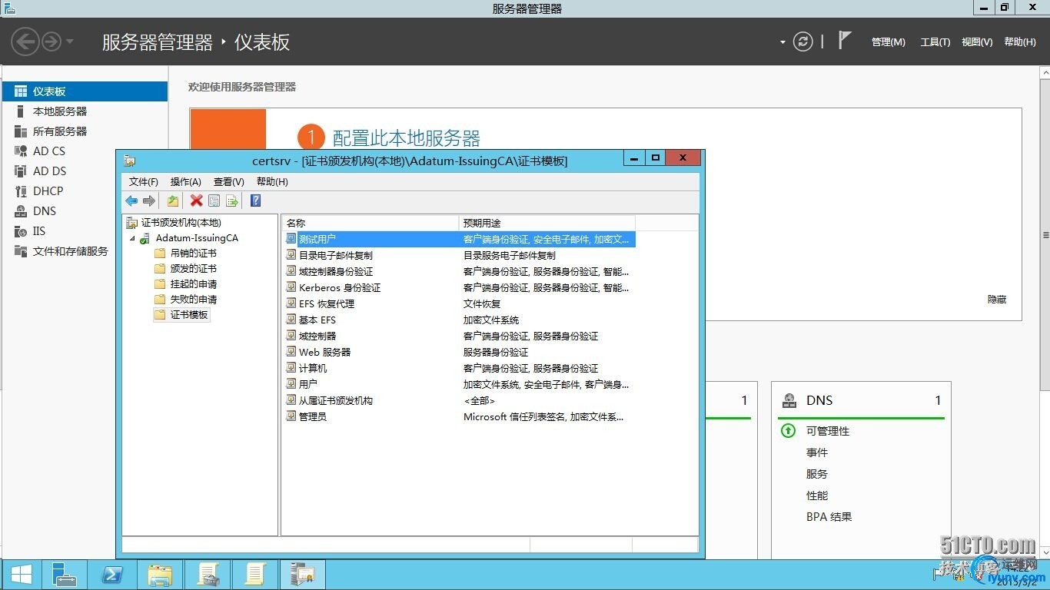The height and width of the screenshot is (590, 1050).
Task: Open properties icon in certsrv toolbar
Action: (x=214, y=201)
